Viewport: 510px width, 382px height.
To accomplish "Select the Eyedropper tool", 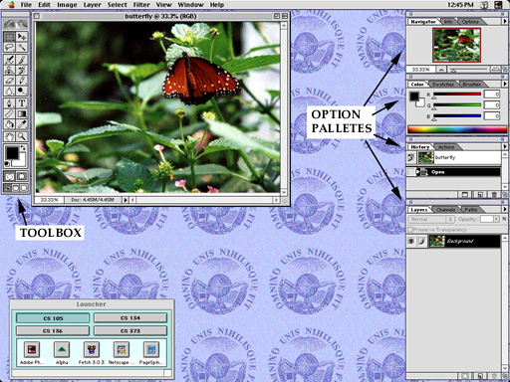I will 22,124.
